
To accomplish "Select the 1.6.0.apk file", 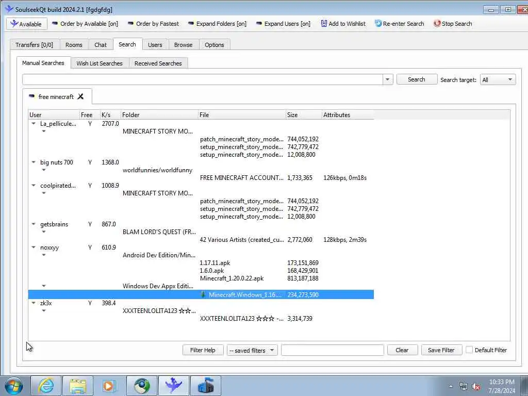I will (212, 271).
